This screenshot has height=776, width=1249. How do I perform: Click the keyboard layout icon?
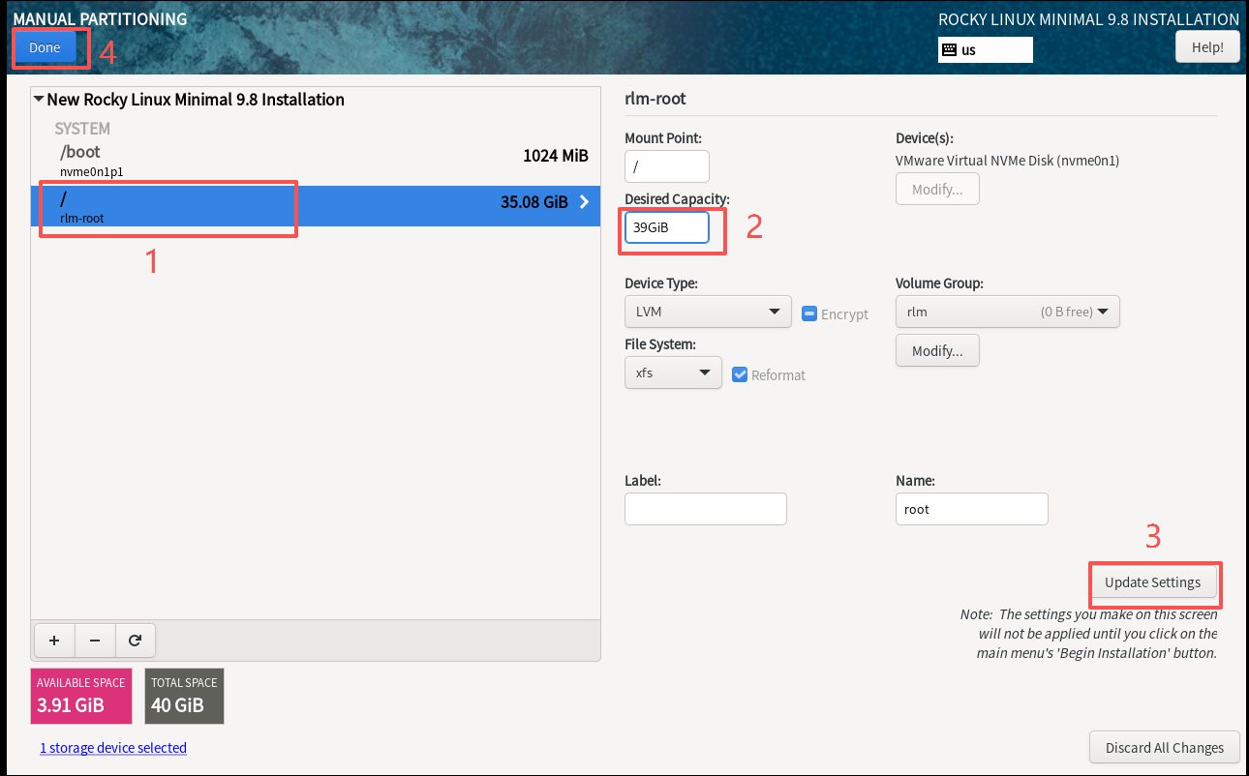coord(949,49)
